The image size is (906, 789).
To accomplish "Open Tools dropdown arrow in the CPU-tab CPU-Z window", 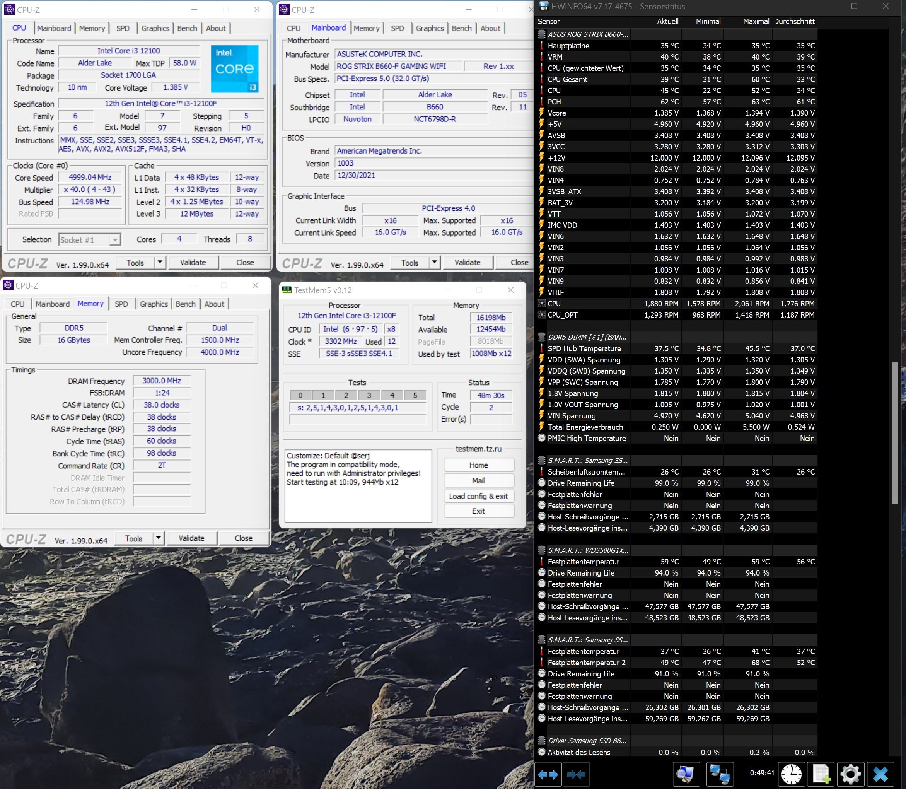I will click(160, 262).
